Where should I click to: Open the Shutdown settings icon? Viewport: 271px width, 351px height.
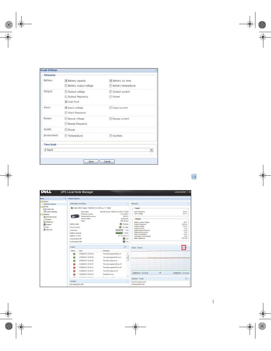tap(45, 222)
